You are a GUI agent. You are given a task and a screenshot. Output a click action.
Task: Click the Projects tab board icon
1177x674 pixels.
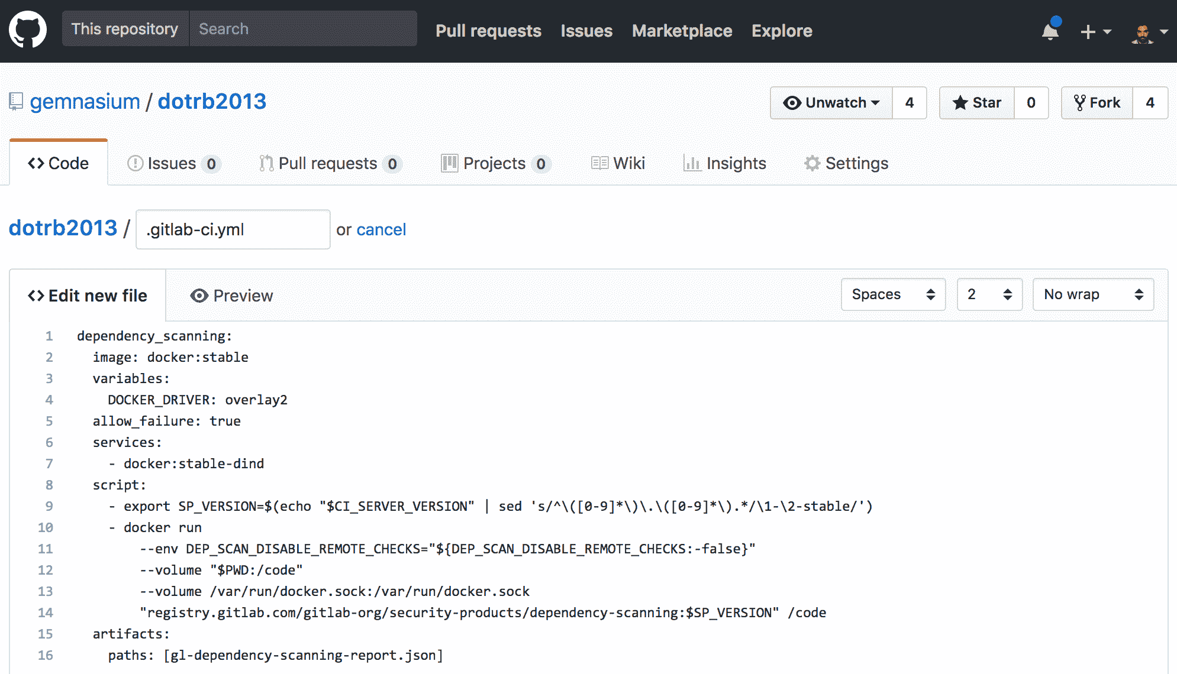[x=449, y=163]
